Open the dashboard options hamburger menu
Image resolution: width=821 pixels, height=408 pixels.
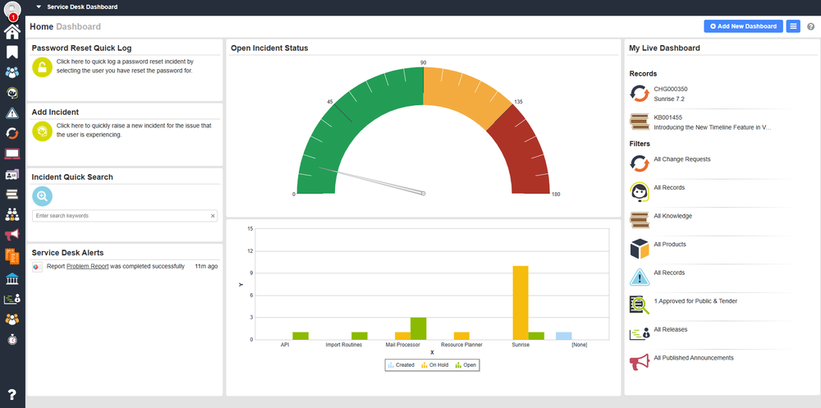point(793,26)
